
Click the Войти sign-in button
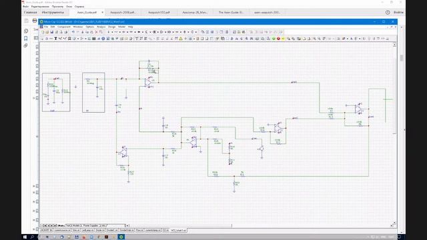398,12
